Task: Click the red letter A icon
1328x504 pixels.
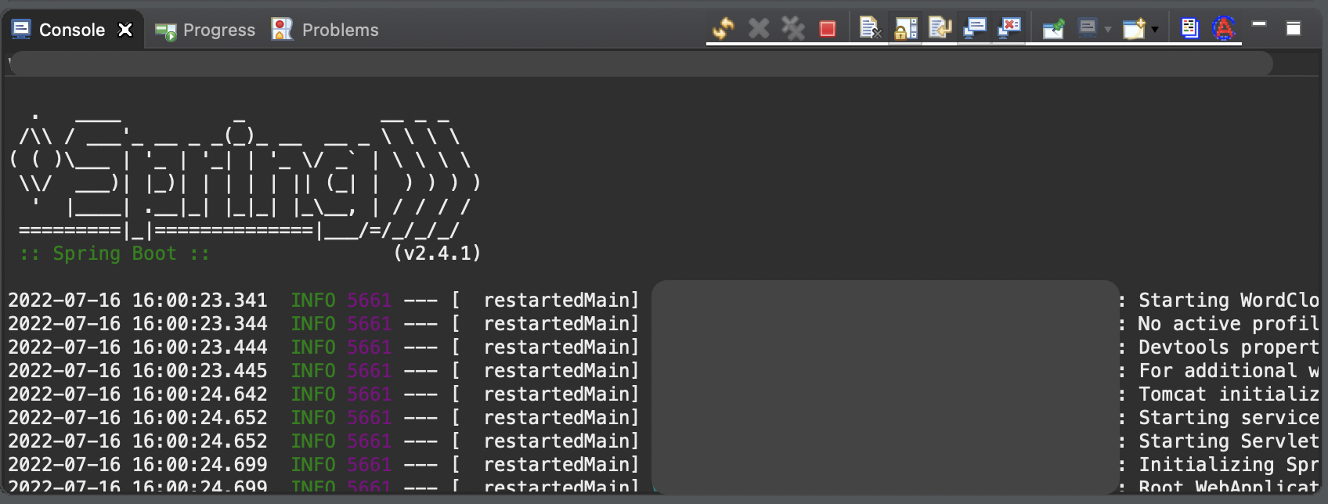Action: [1224, 29]
